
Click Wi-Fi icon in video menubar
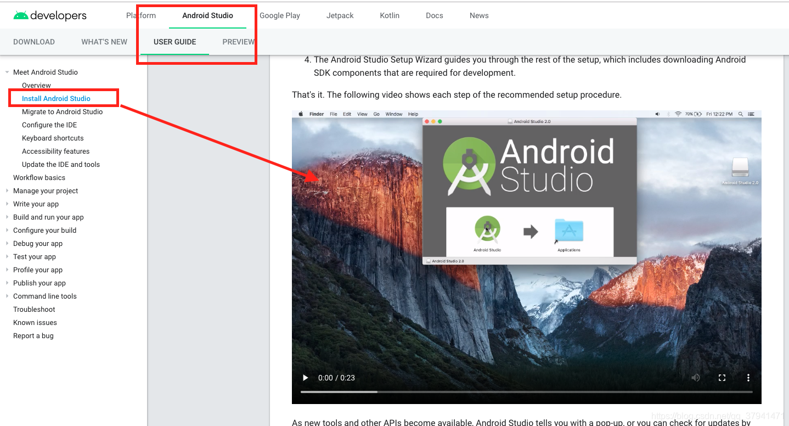678,114
